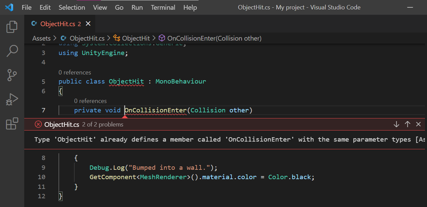Go to previous problem arrow
The image size is (427, 207).
pyautogui.click(x=407, y=124)
